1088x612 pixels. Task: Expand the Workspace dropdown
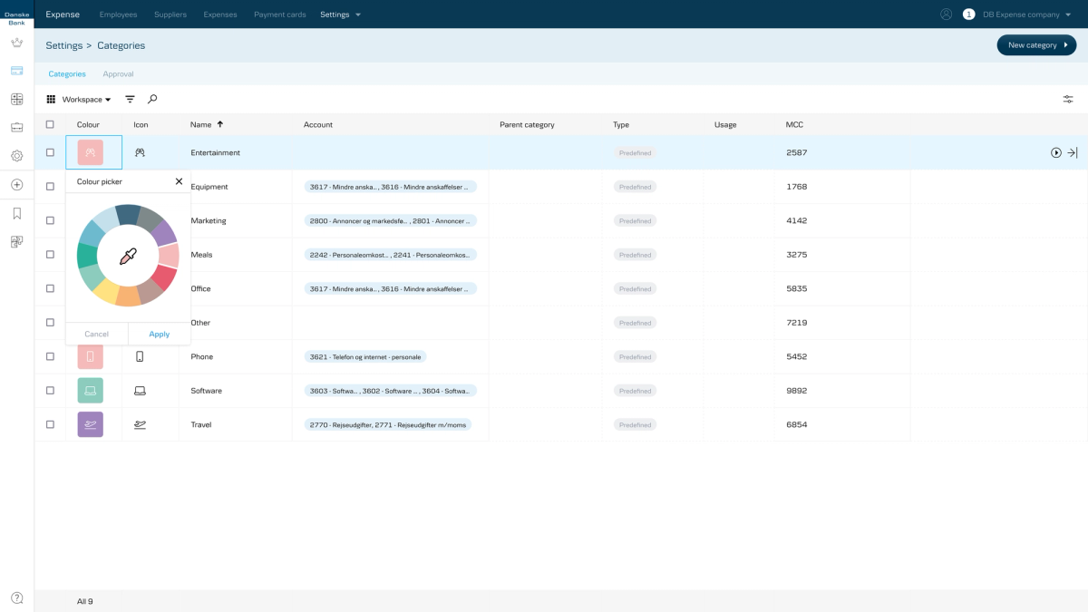tap(86, 99)
